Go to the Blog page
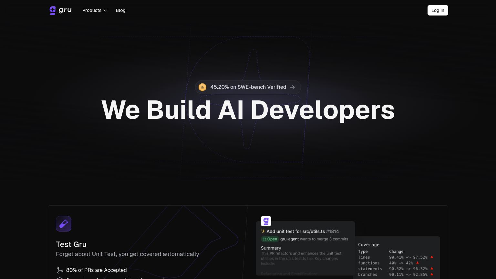 click(120, 10)
